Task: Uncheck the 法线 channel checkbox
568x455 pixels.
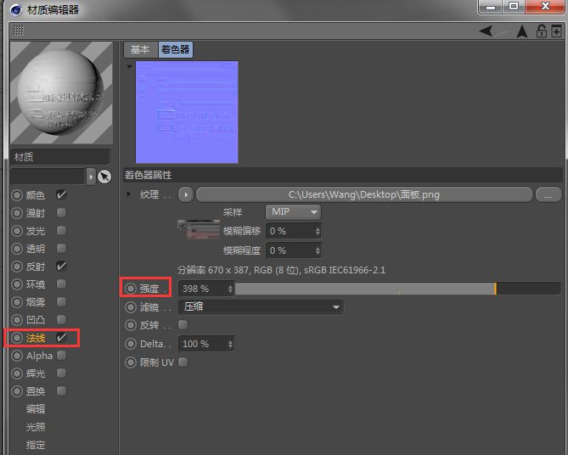Action: pyautogui.click(x=61, y=337)
